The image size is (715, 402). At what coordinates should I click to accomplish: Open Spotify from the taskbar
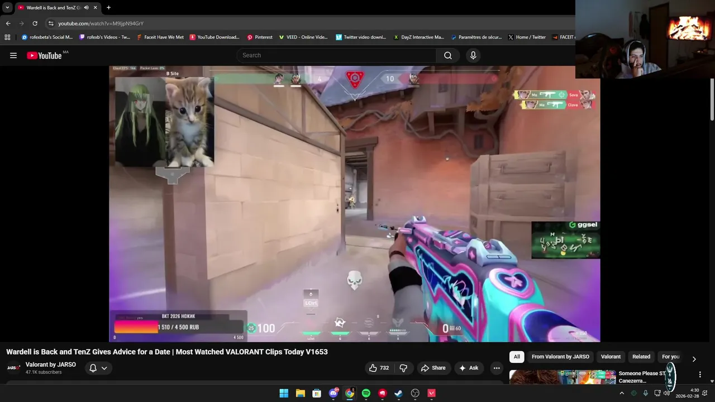pos(366,393)
